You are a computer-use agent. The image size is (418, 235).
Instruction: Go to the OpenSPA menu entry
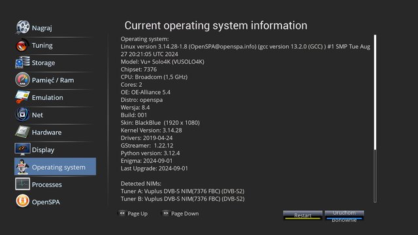(x=55, y=202)
